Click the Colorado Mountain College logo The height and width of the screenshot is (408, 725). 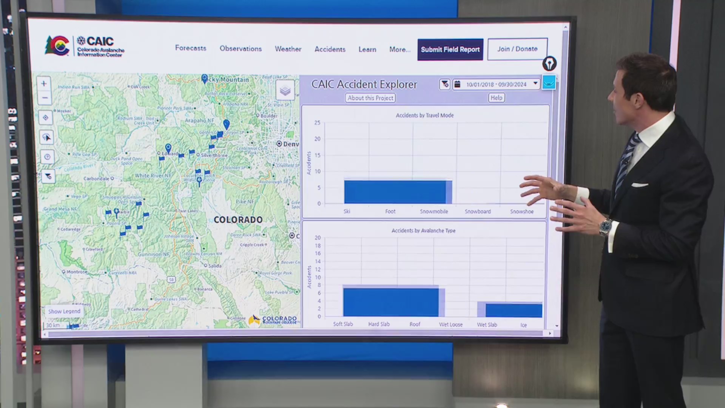coord(273,320)
